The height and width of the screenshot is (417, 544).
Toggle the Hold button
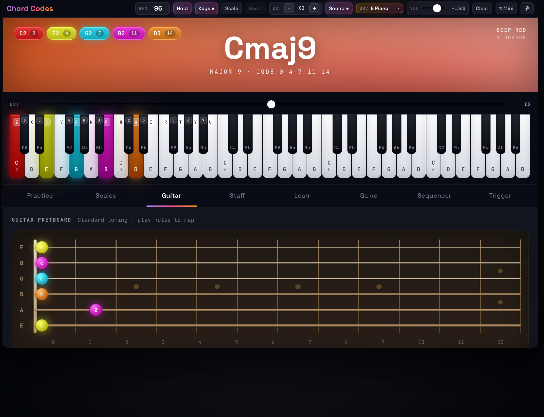click(x=182, y=8)
